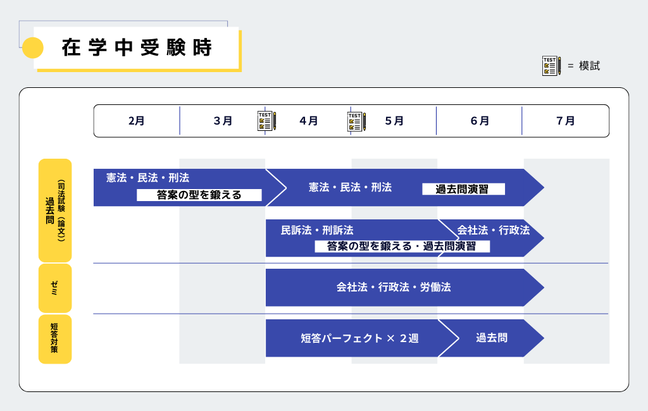Screen dimensions: 648x411
Task: Click the 民訴法・刑訴法 text
Action: [x=317, y=231]
